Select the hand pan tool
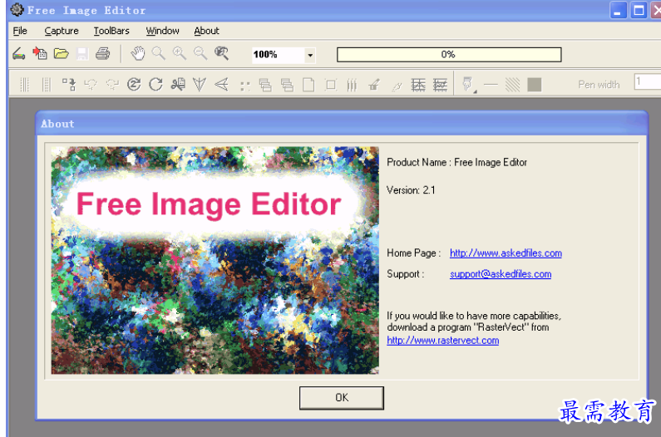 [137, 53]
